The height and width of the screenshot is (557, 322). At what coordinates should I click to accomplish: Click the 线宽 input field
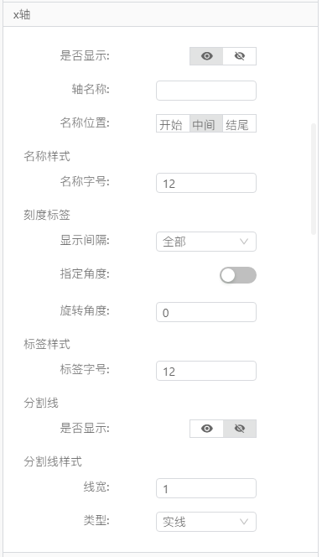206,488
